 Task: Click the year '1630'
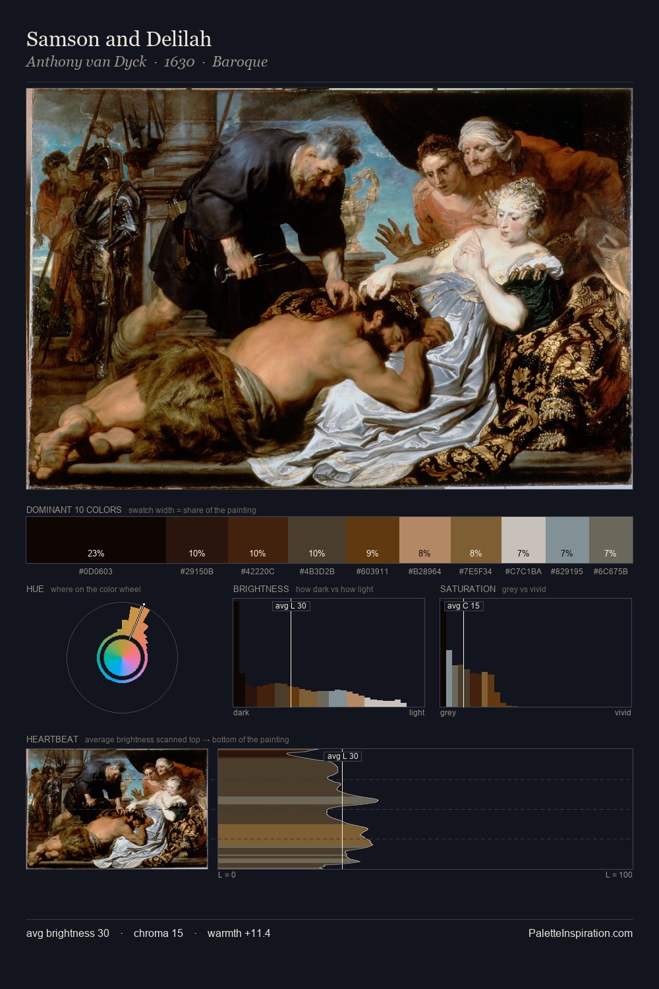tap(179, 61)
